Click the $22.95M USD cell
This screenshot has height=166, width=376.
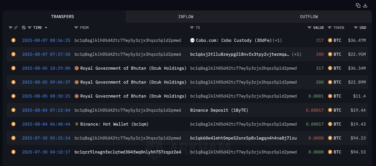[357, 54]
